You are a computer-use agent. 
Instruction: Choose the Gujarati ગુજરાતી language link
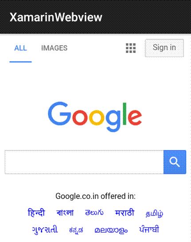tap(45, 230)
